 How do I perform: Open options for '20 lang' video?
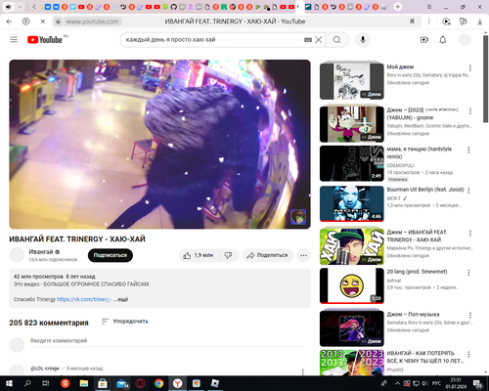click(x=468, y=273)
